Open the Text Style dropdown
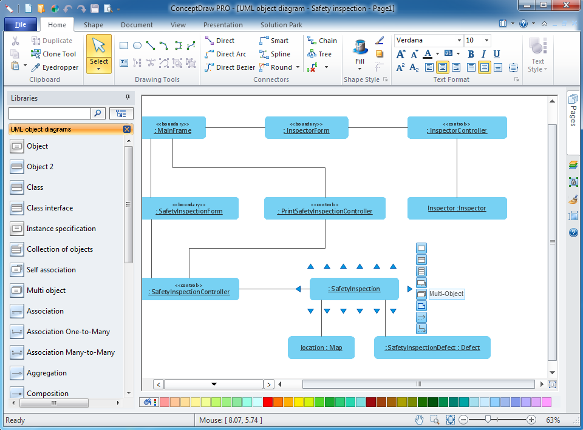 tap(537, 55)
